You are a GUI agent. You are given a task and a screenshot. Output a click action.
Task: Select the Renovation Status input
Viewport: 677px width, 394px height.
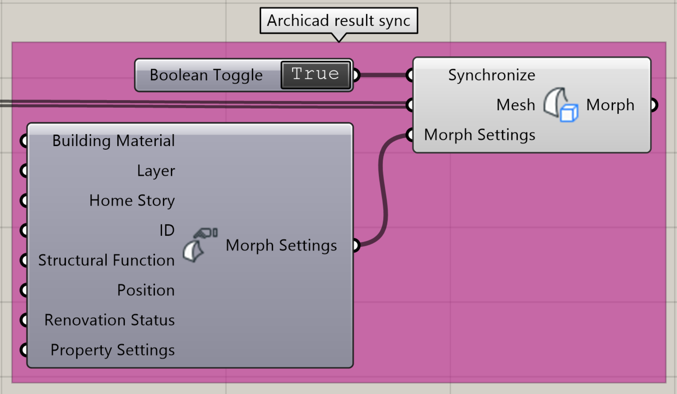click(x=110, y=320)
